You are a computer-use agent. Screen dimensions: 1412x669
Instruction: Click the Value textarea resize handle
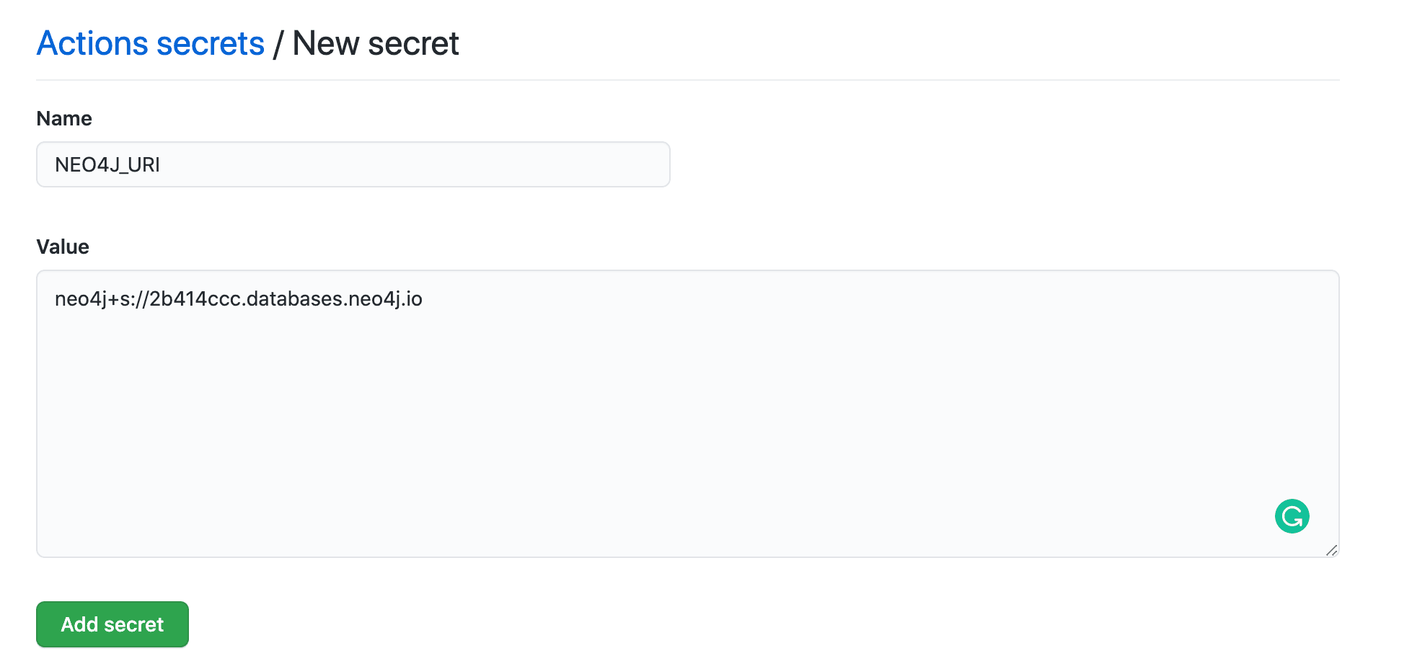point(1331,550)
